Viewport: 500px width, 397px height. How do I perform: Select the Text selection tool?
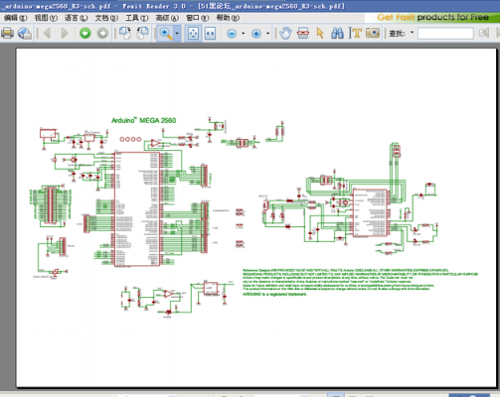[x=355, y=33]
